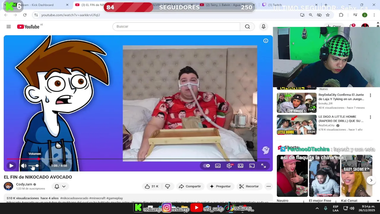
Task: Click into the Buscar search box
Action: coord(176,26)
